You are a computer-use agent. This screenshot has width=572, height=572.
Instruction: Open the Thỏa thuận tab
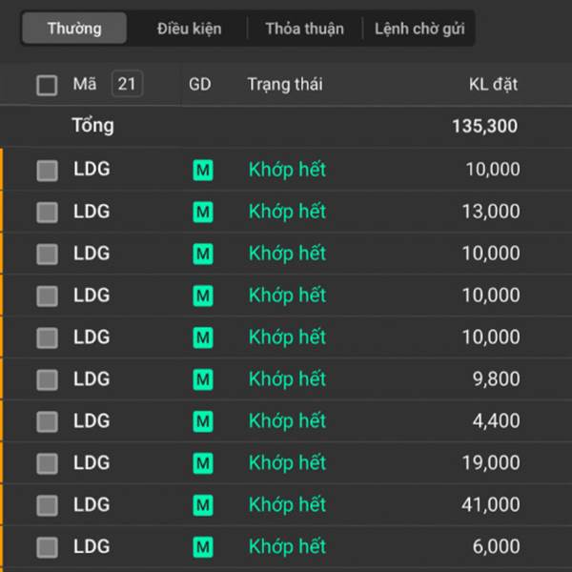click(304, 29)
